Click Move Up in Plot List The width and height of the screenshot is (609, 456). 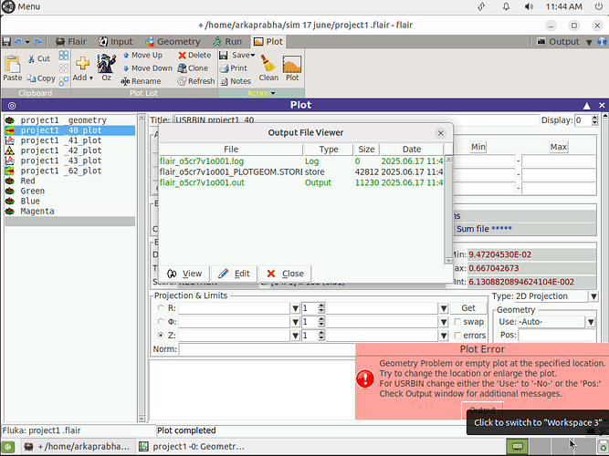click(x=142, y=55)
